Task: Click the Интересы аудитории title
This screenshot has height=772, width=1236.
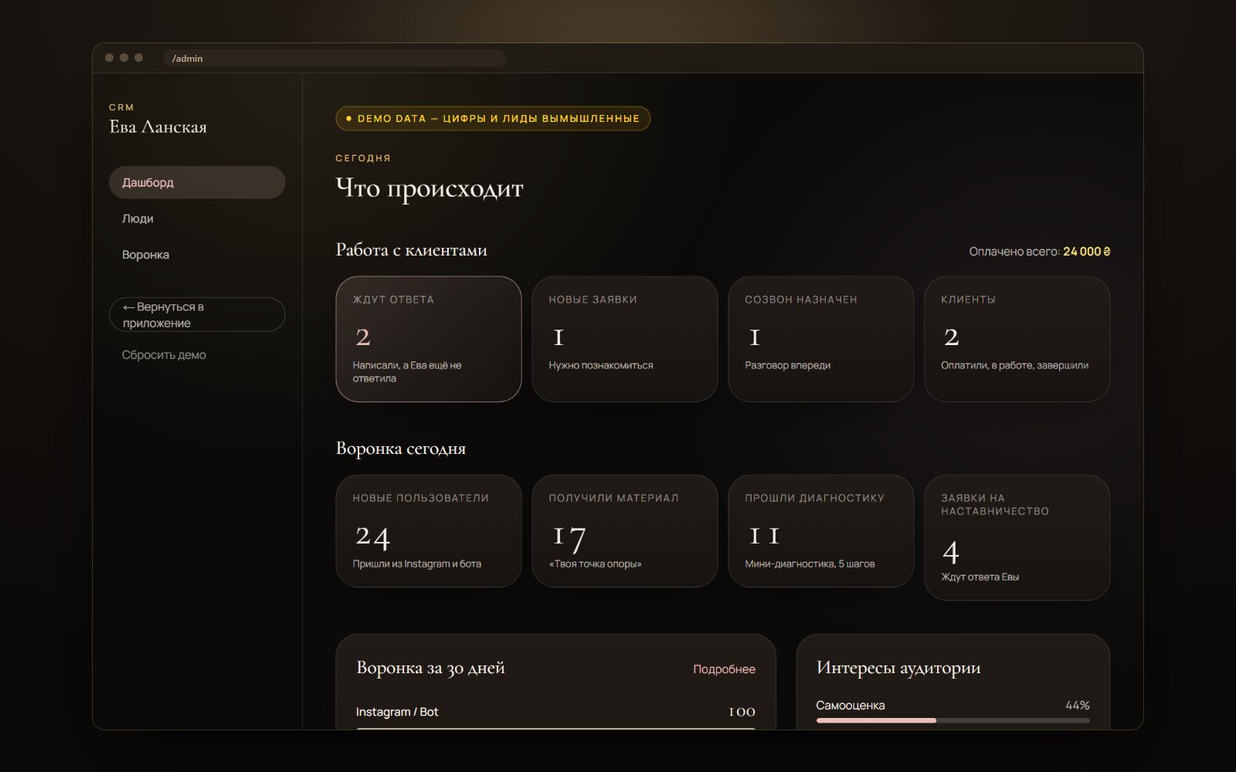Action: pos(898,668)
